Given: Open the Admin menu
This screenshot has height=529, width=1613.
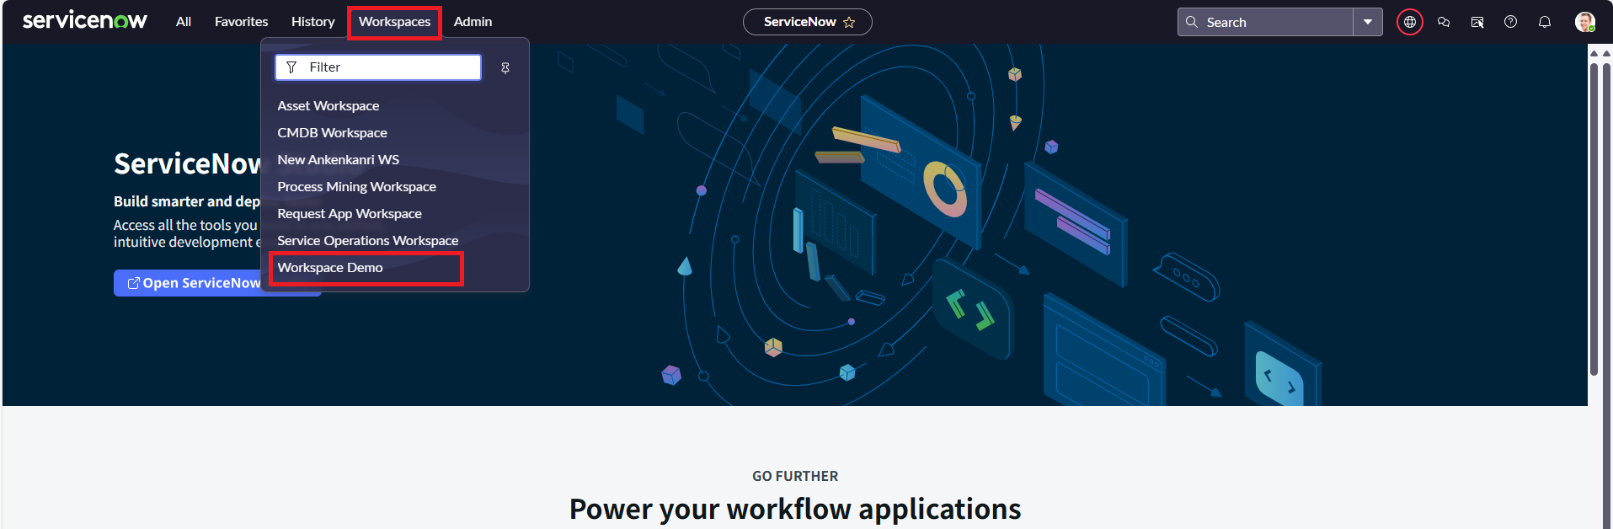Looking at the screenshot, I should (473, 22).
